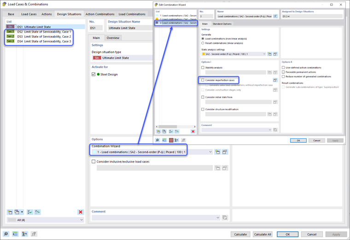Click Cancel in Load Cases & Combinations window

pos(312,234)
